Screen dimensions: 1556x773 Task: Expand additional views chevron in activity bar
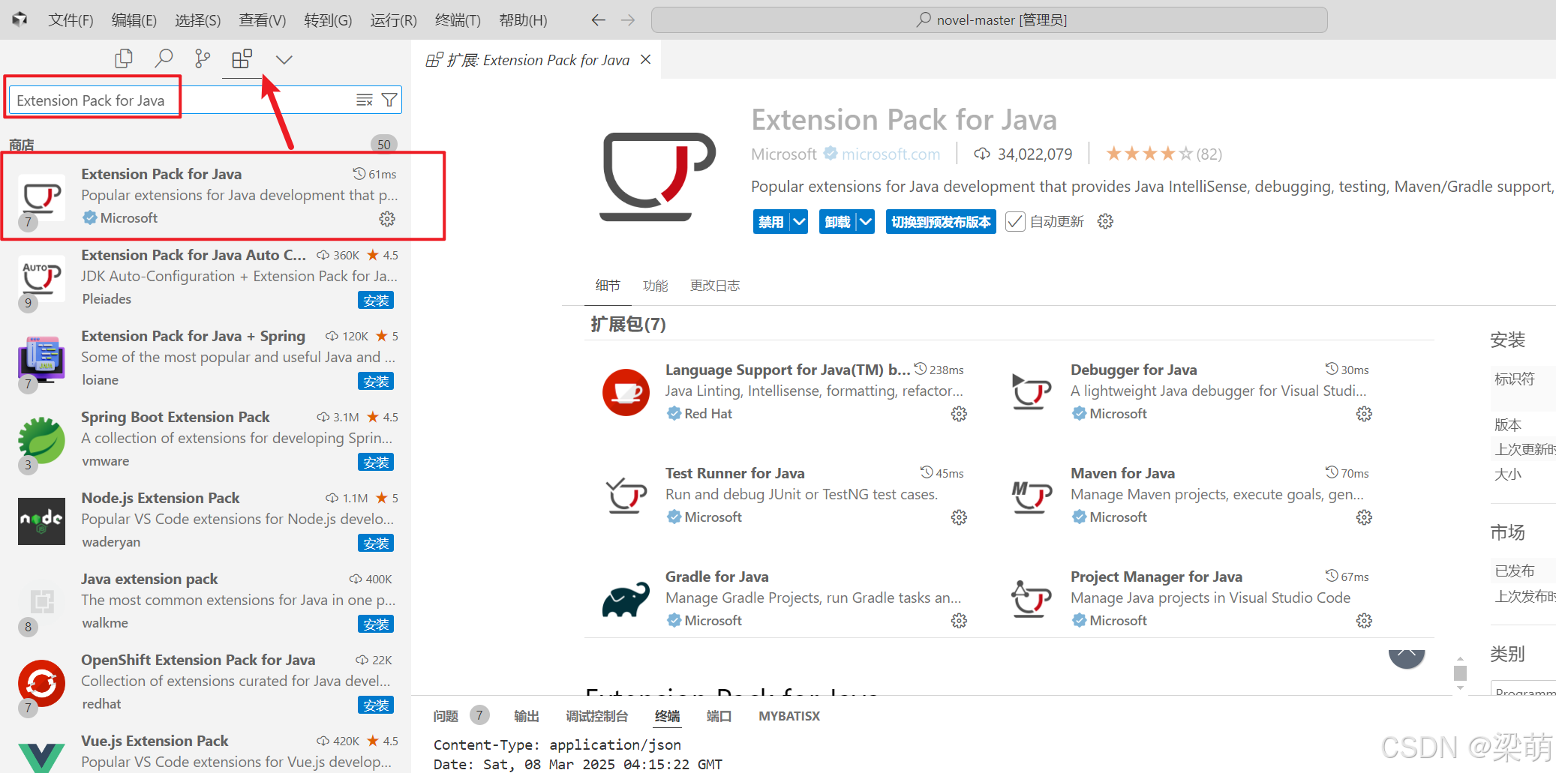pos(284,59)
